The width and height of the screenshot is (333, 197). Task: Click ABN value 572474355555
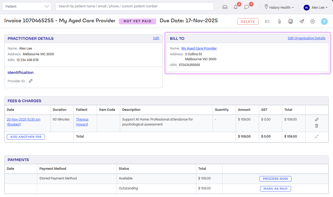point(189,65)
